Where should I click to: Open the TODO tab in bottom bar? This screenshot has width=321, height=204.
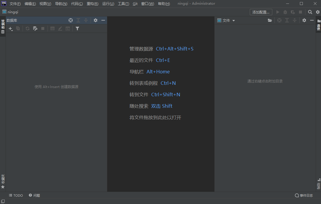point(16,195)
